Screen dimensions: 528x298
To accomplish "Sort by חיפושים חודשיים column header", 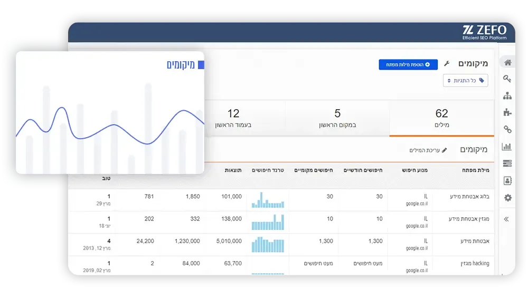I will 363,170.
